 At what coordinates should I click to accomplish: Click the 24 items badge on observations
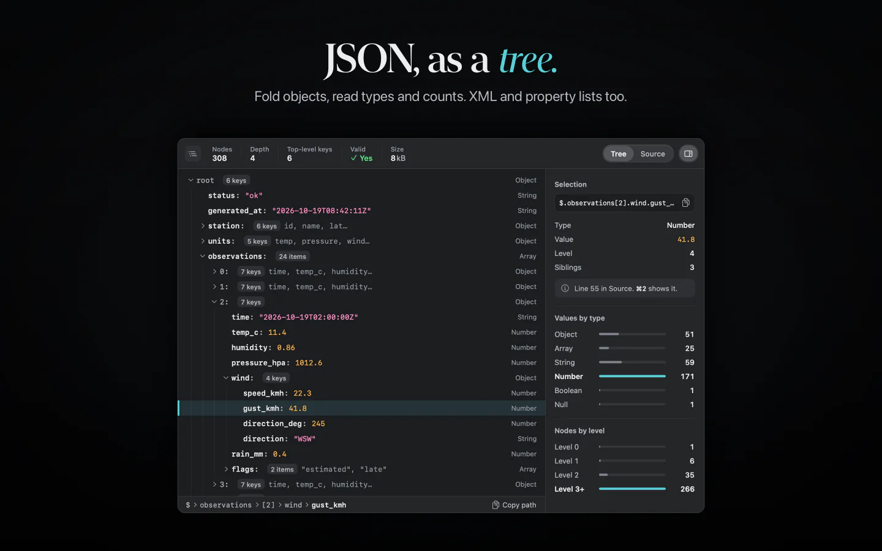[x=293, y=257]
